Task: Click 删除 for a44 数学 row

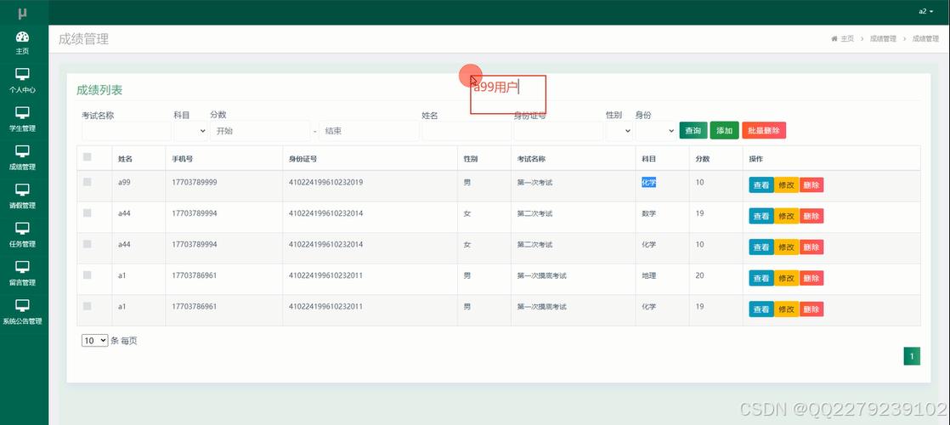Action: 811,216
